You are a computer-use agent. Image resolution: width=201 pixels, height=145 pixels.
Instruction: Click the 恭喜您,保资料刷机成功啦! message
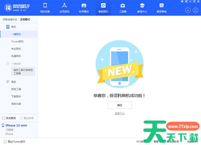coord(119,95)
